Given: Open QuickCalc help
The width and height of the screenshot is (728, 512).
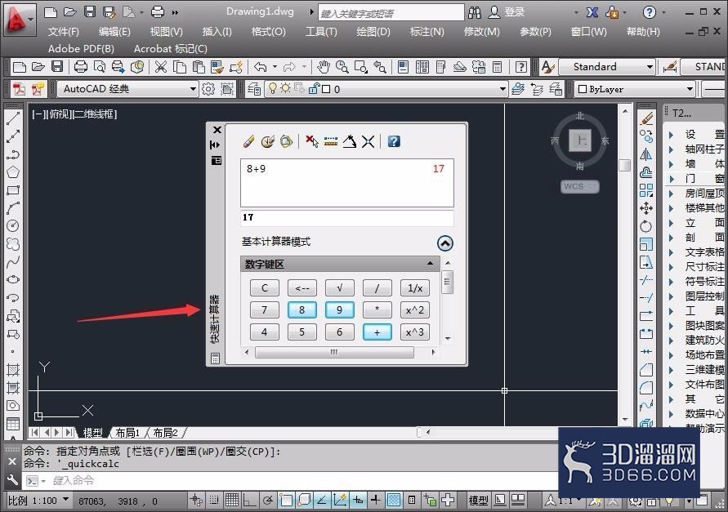Looking at the screenshot, I should tap(394, 141).
